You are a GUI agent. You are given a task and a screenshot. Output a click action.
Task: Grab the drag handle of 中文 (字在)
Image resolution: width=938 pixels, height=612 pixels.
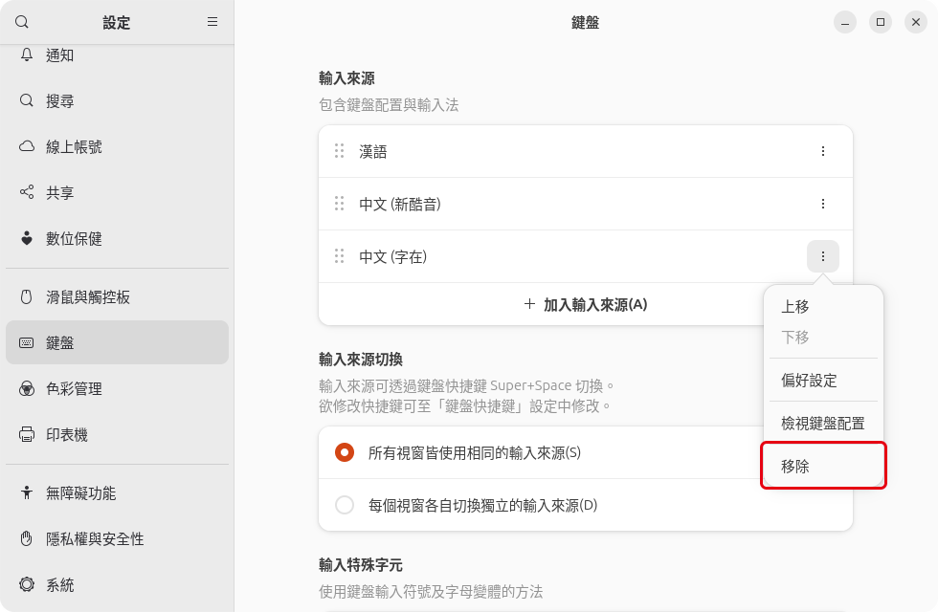[339, 256]
